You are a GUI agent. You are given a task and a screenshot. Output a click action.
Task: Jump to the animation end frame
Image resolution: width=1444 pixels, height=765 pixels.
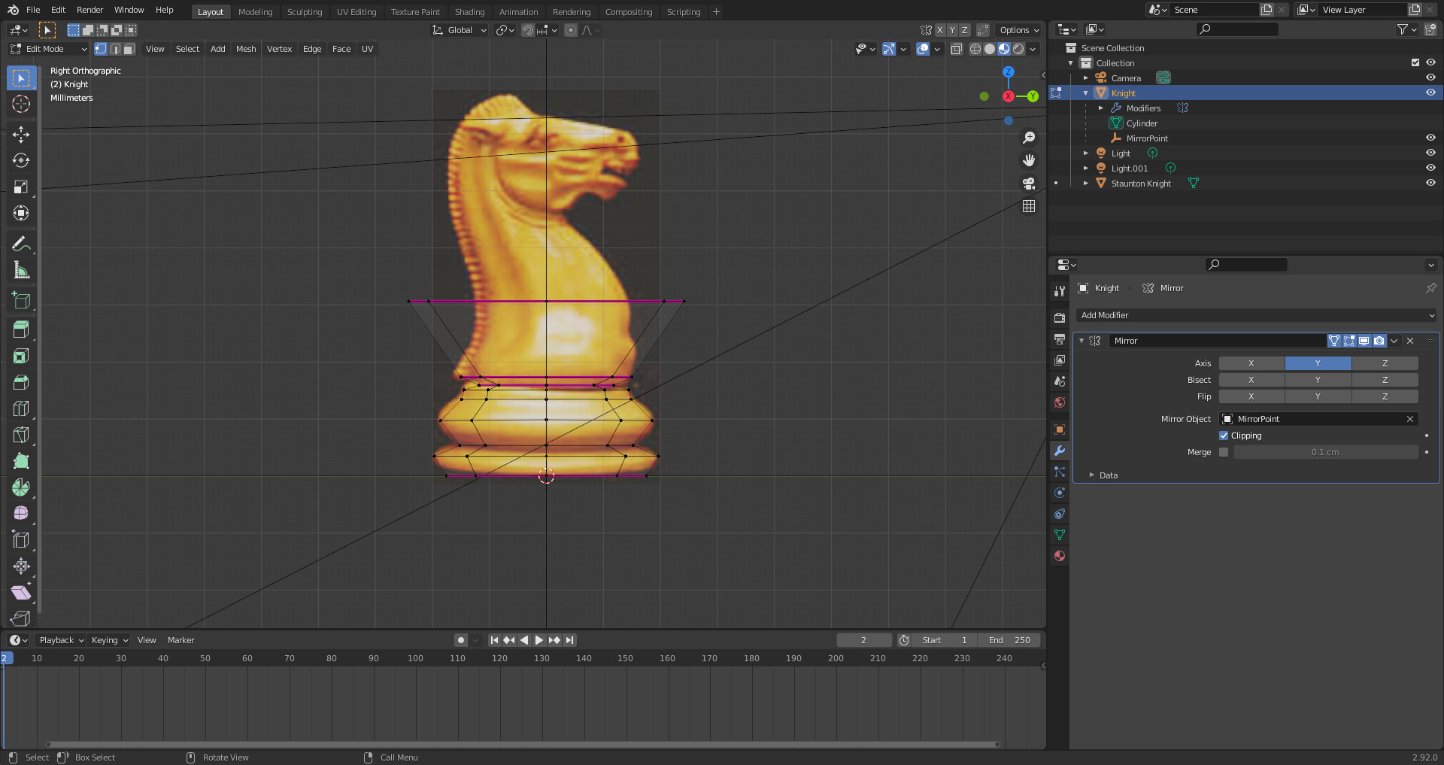(x=570, y=640)
